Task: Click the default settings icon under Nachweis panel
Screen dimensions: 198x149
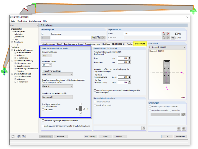Action: tap(143, 128)
